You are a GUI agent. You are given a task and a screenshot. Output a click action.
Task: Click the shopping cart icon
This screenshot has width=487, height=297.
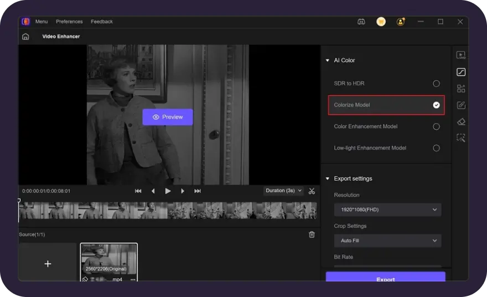coord(381,22)
